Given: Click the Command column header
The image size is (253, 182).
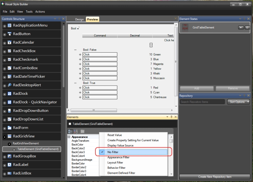Looking at the screenshot, I should pos(100,35).
